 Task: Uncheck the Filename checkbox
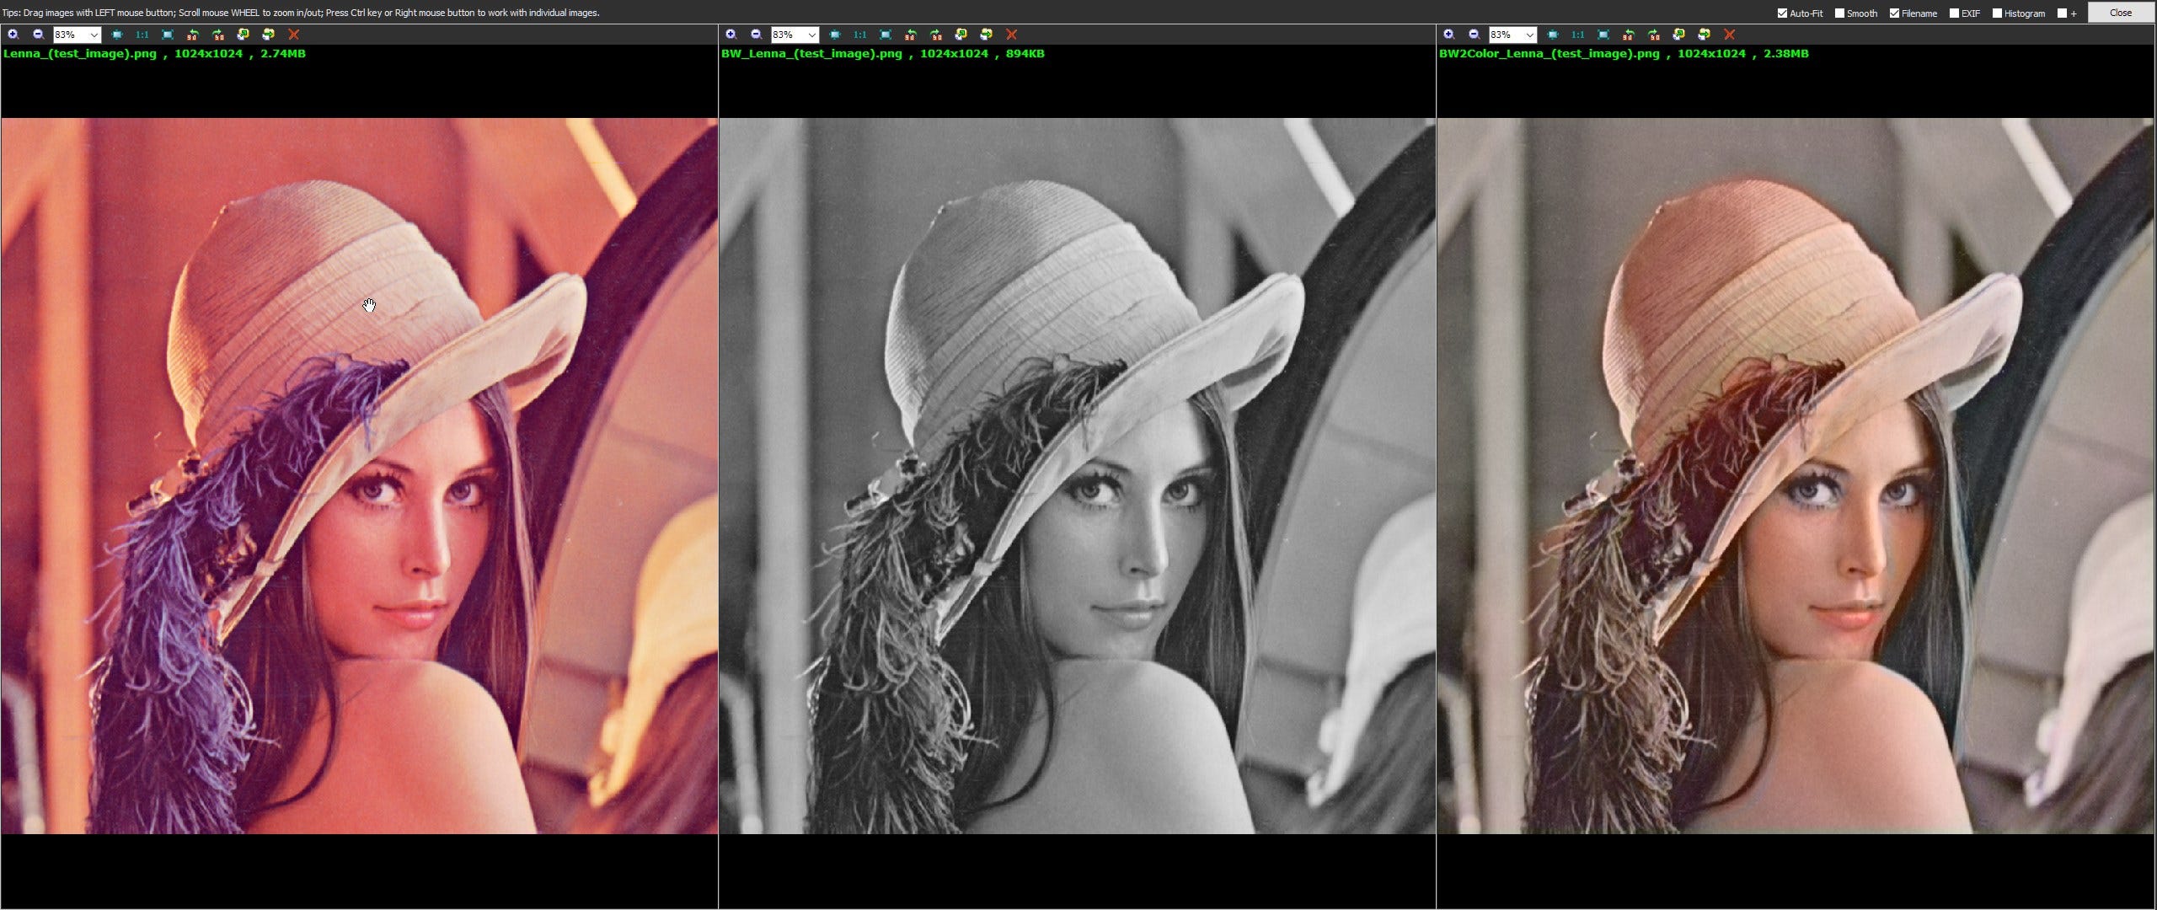pos(1894,13)
